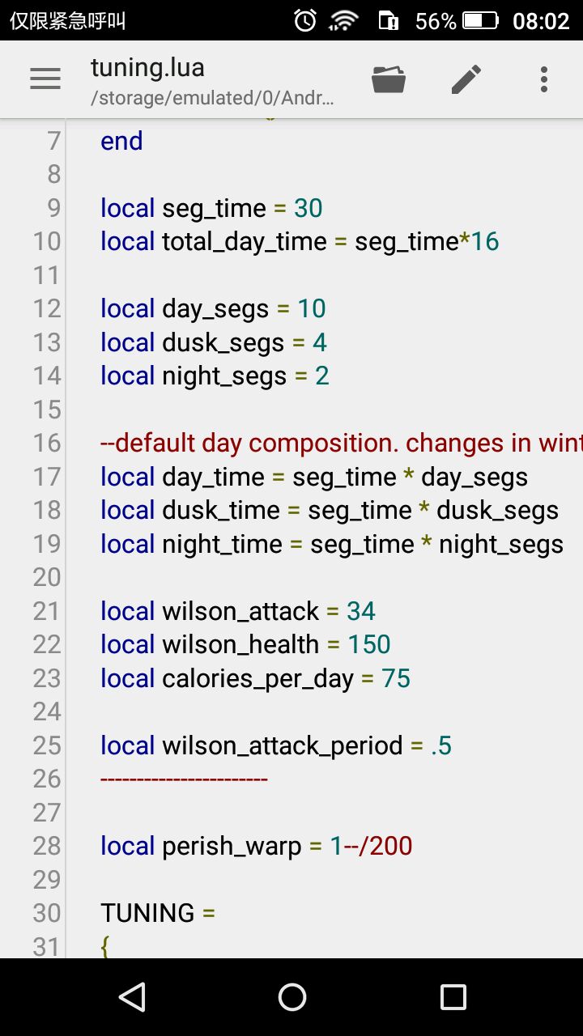This screenshot has width=583, height=1036.
Task: Tap the Wi-Fi status bar icon
Action: 344,20
